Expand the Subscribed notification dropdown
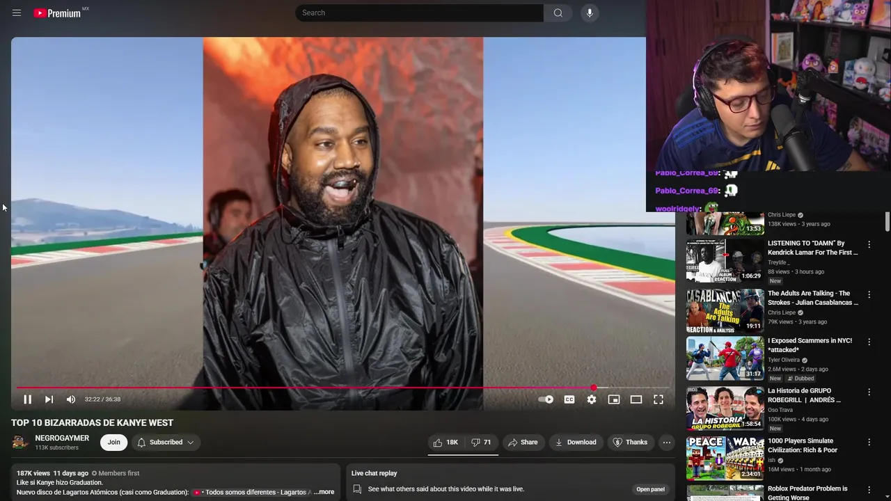 click(x=166, y=442)
